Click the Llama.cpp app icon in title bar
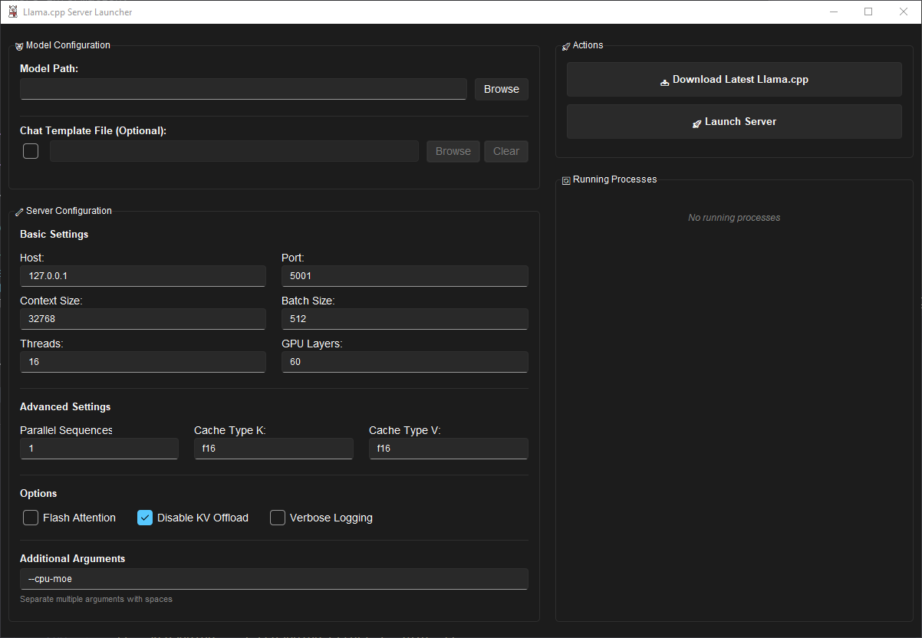922x638 pixels. coord(13,12)
